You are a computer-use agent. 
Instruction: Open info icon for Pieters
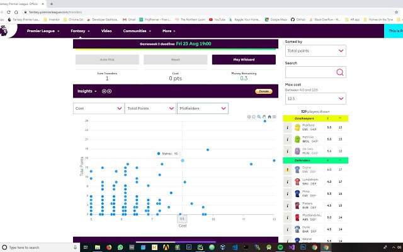287,205
